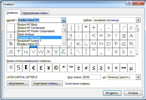Click the font list scroll-down arrow
The image size is (146, 100).
(64, 43)
